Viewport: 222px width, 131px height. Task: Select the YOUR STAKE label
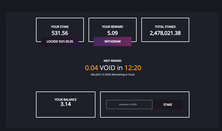(60, 27)
